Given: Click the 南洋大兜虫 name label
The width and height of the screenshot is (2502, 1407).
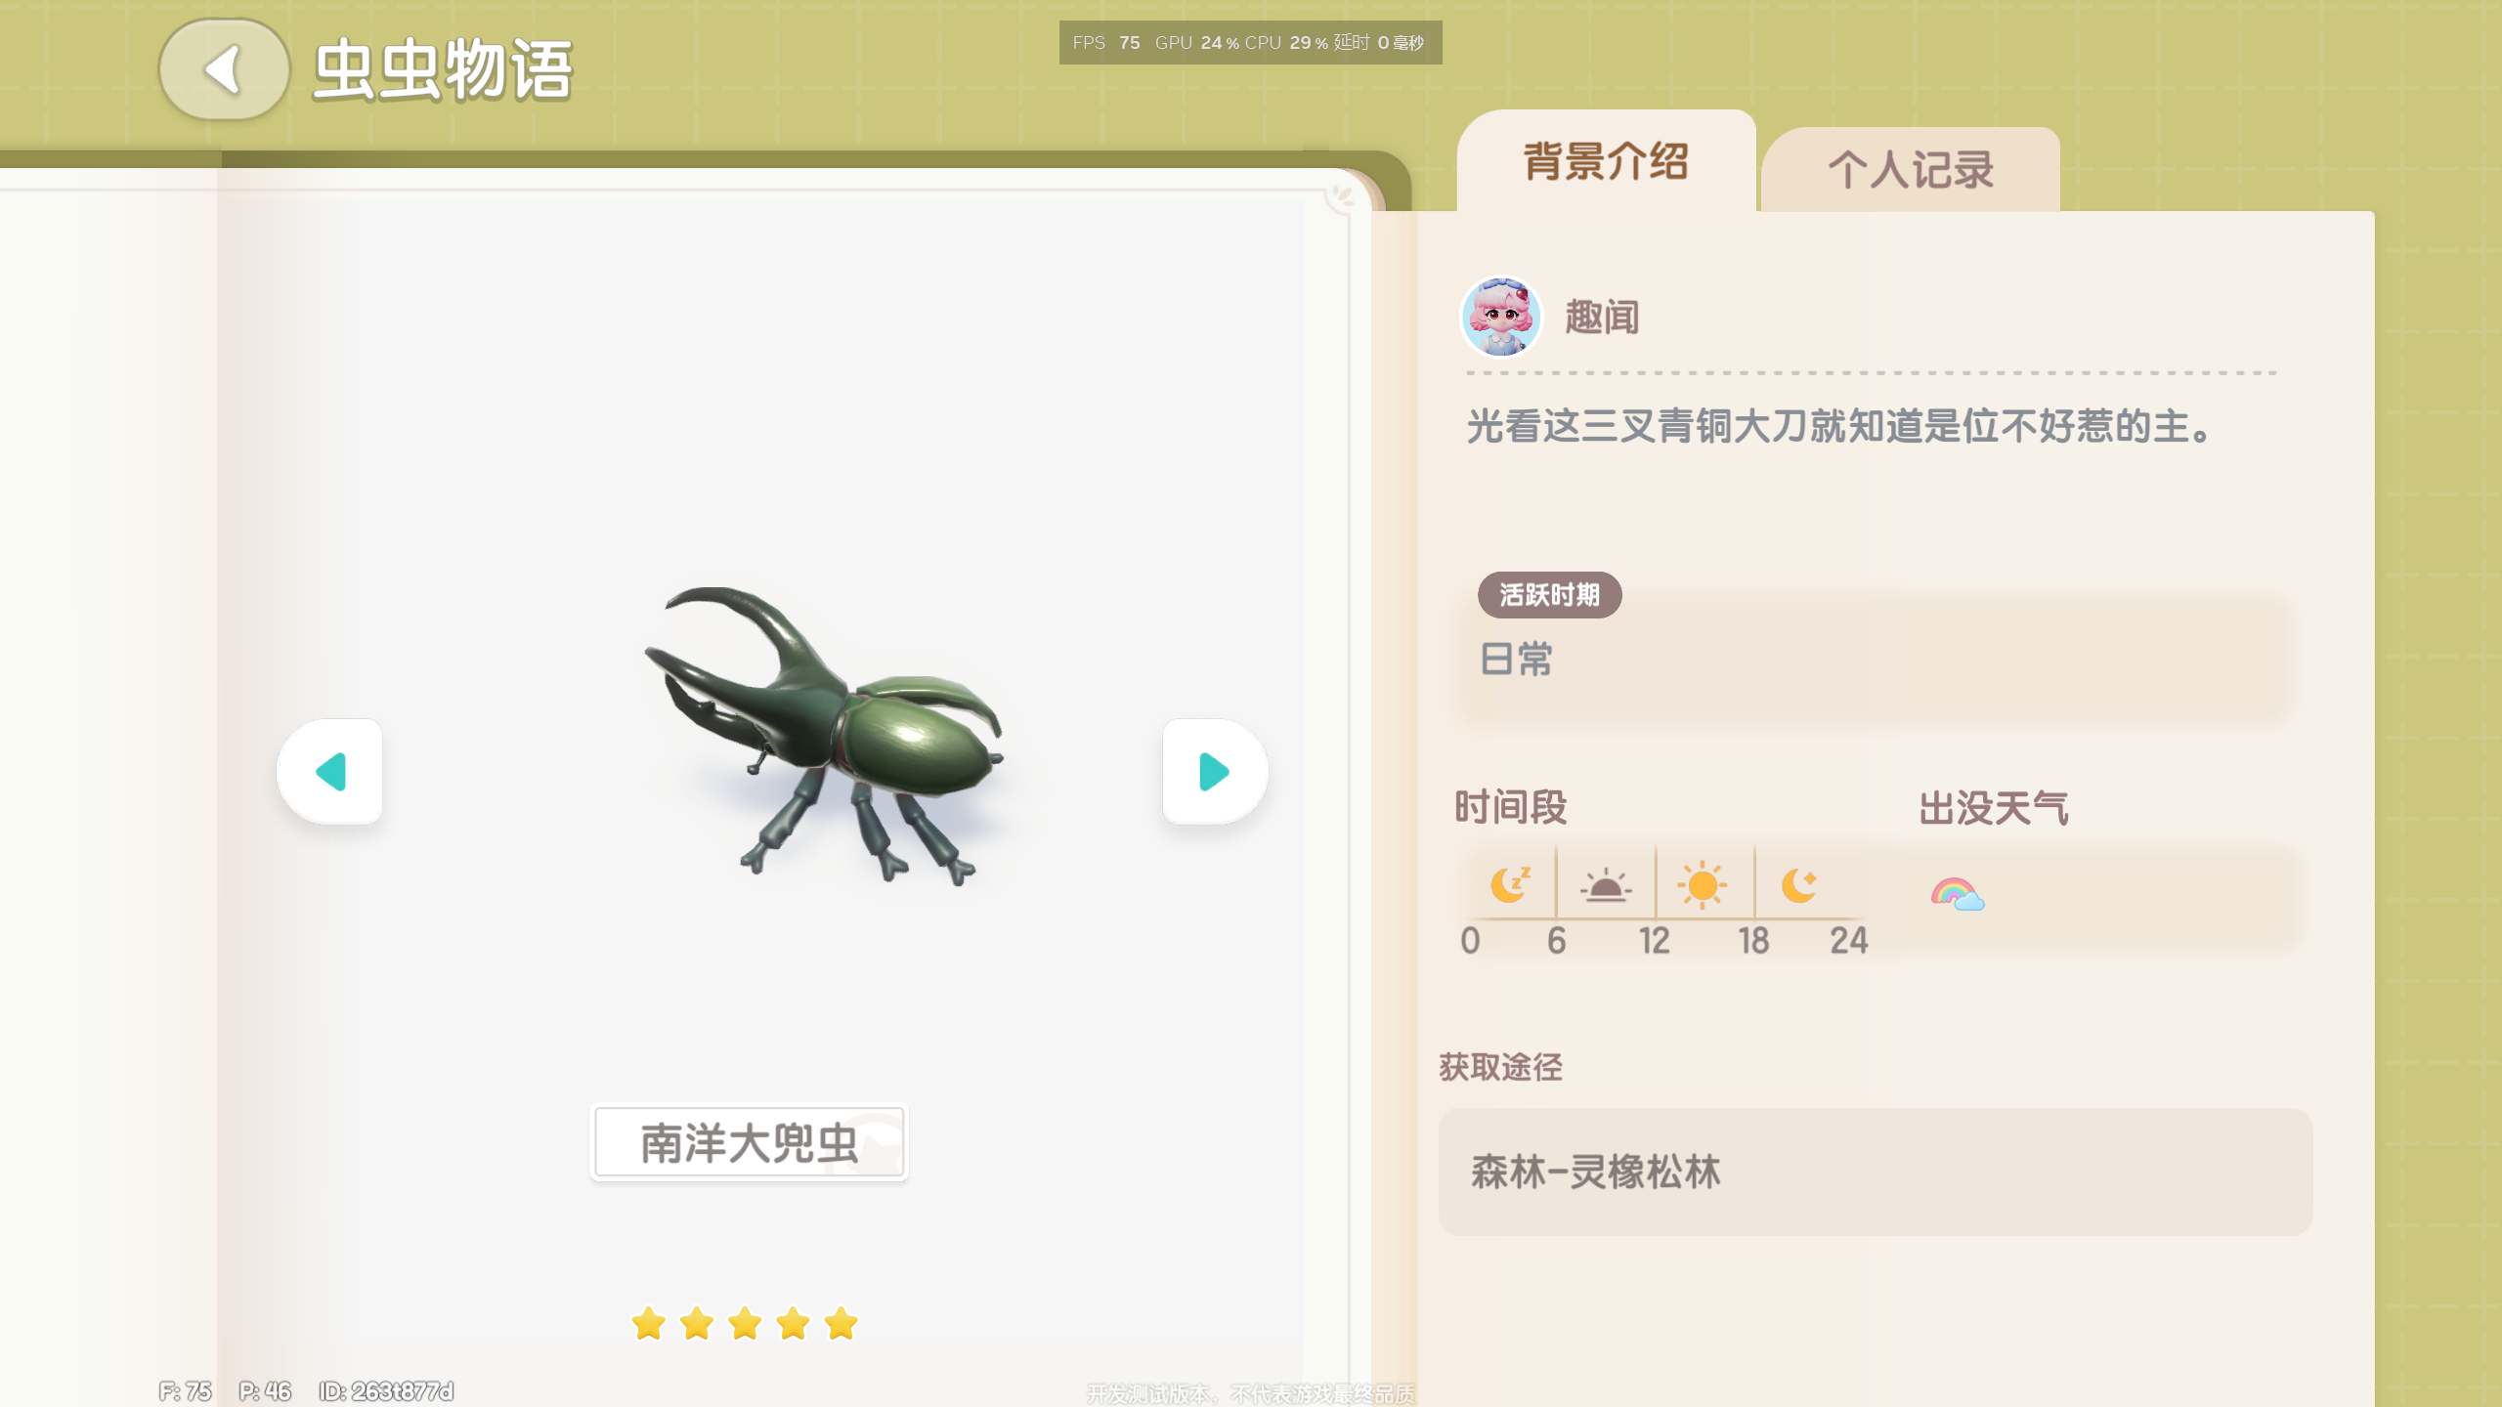Looking at the screenshot, I should click(749, 1143).
